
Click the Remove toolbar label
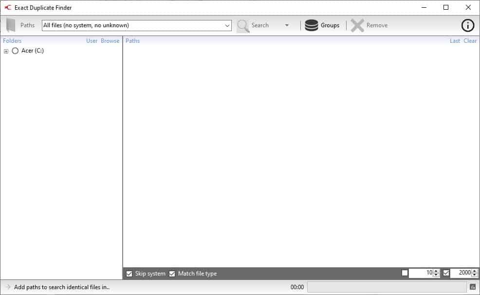click(377, 25)
